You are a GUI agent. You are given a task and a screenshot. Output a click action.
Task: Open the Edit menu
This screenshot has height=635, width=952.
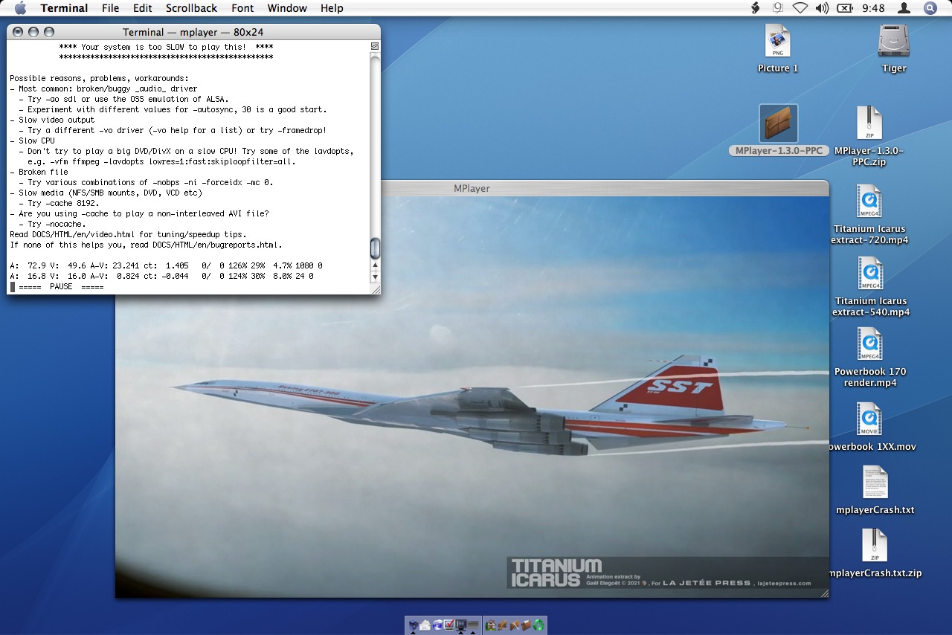(142, 8)
